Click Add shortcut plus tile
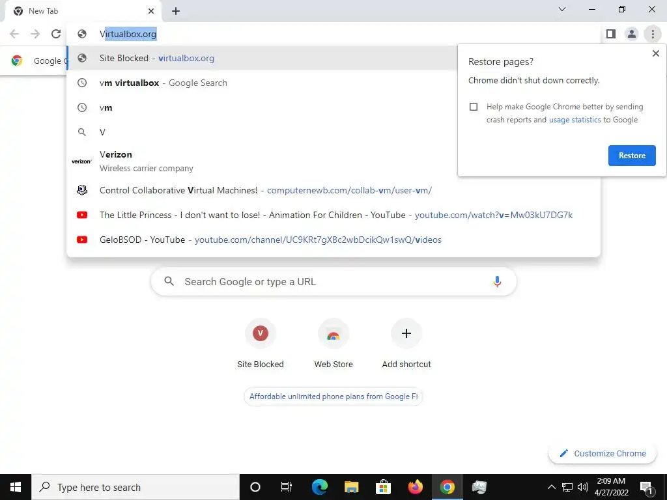 click(406, 344)
